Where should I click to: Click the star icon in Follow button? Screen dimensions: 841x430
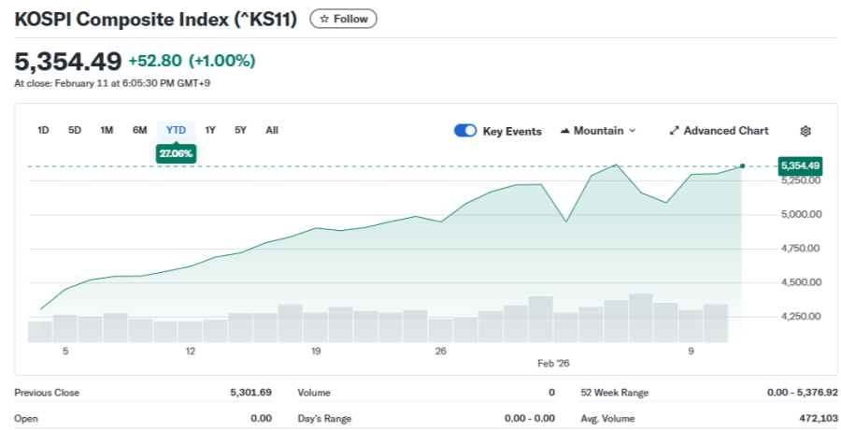(x=324, y=19)
